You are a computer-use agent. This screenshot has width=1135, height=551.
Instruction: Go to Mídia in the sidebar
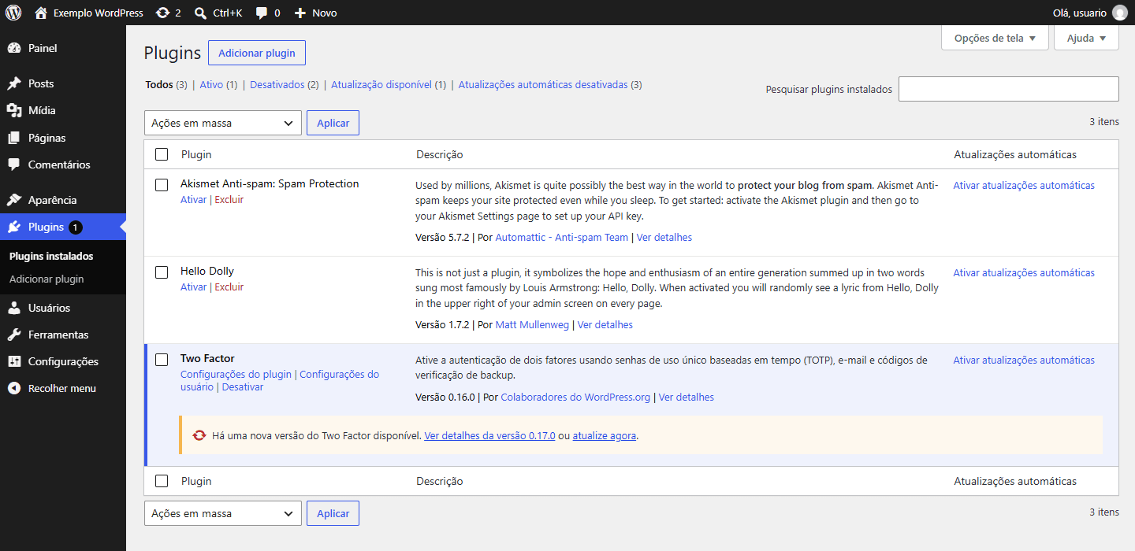(x=63, y=110)
